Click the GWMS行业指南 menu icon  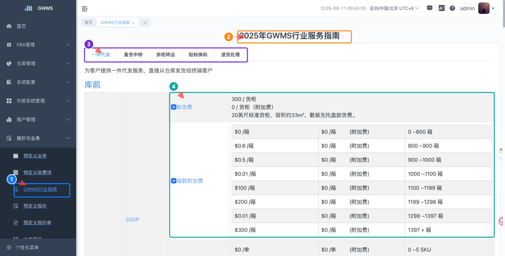[x=16, y=189]
